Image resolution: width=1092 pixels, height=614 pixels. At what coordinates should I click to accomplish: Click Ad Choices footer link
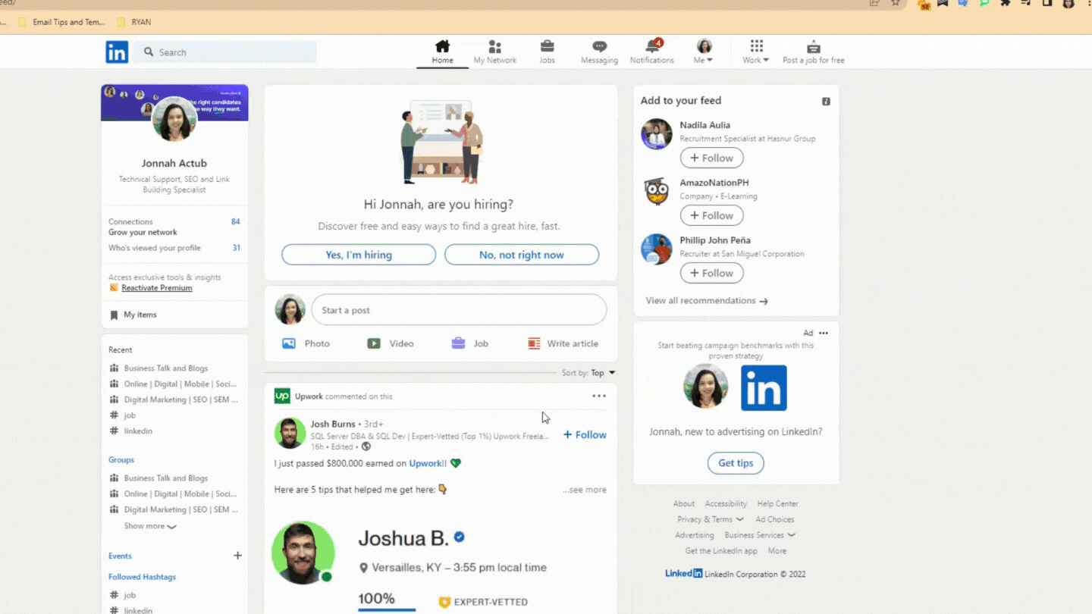tap(775, 519)
